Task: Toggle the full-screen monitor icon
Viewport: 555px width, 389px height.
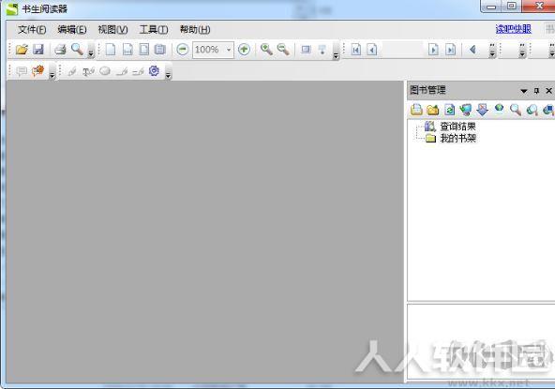Action: [306, 49]
